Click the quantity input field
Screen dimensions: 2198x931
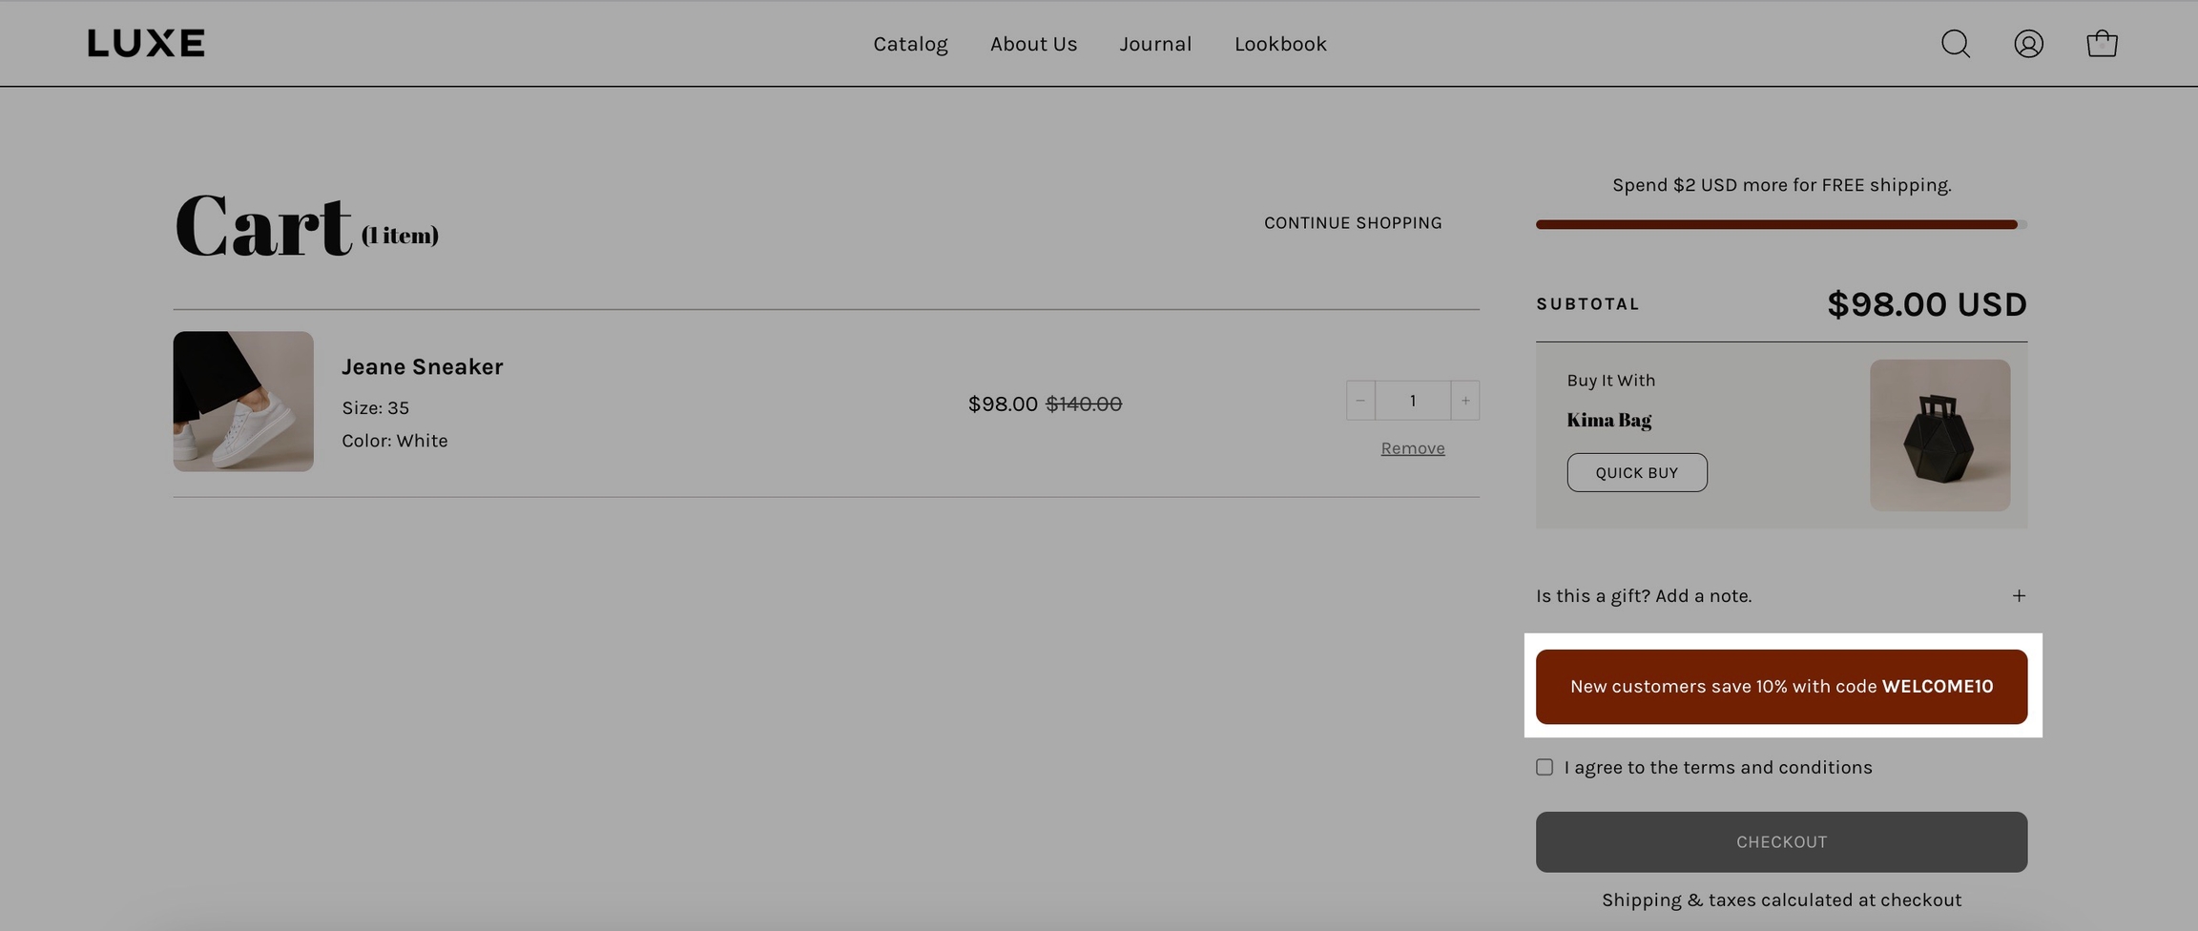pos(1412,401)
